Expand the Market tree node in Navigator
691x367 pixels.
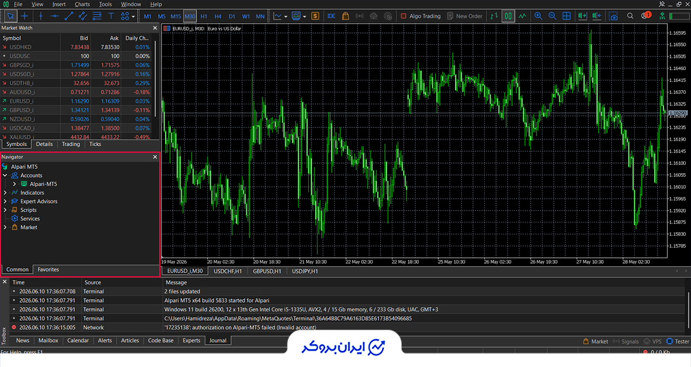[5, 227]
